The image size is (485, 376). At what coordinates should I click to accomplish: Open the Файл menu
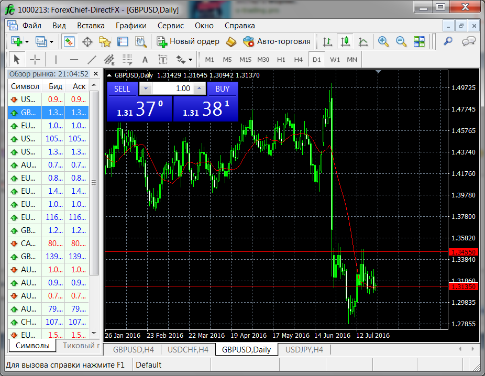click(x=32, y=26)
